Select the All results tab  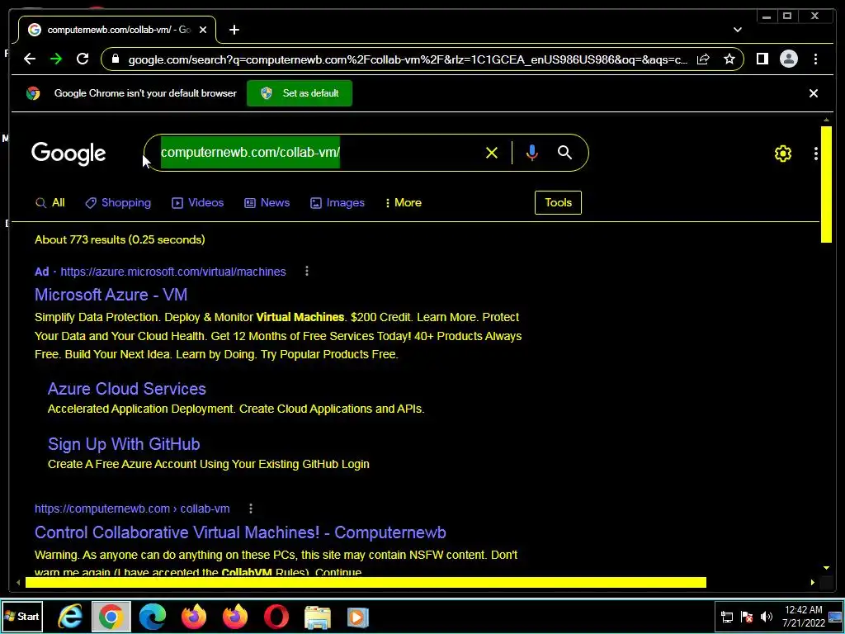[50, 203]
